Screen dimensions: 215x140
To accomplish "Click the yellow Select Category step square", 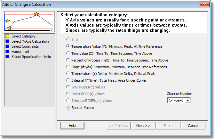I will point(7,36).
